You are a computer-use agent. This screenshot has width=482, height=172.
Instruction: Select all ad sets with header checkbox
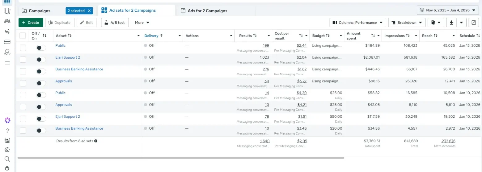click(x=23, y=36)
